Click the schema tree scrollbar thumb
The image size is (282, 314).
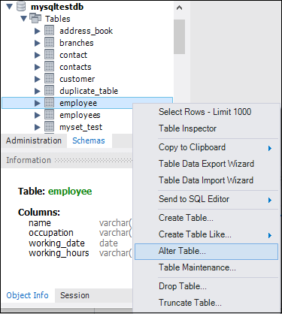coord(179,37)
